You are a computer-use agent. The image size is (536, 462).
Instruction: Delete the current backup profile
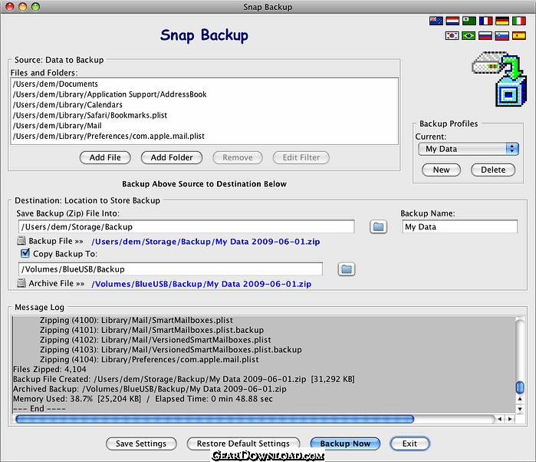point(493,170)
